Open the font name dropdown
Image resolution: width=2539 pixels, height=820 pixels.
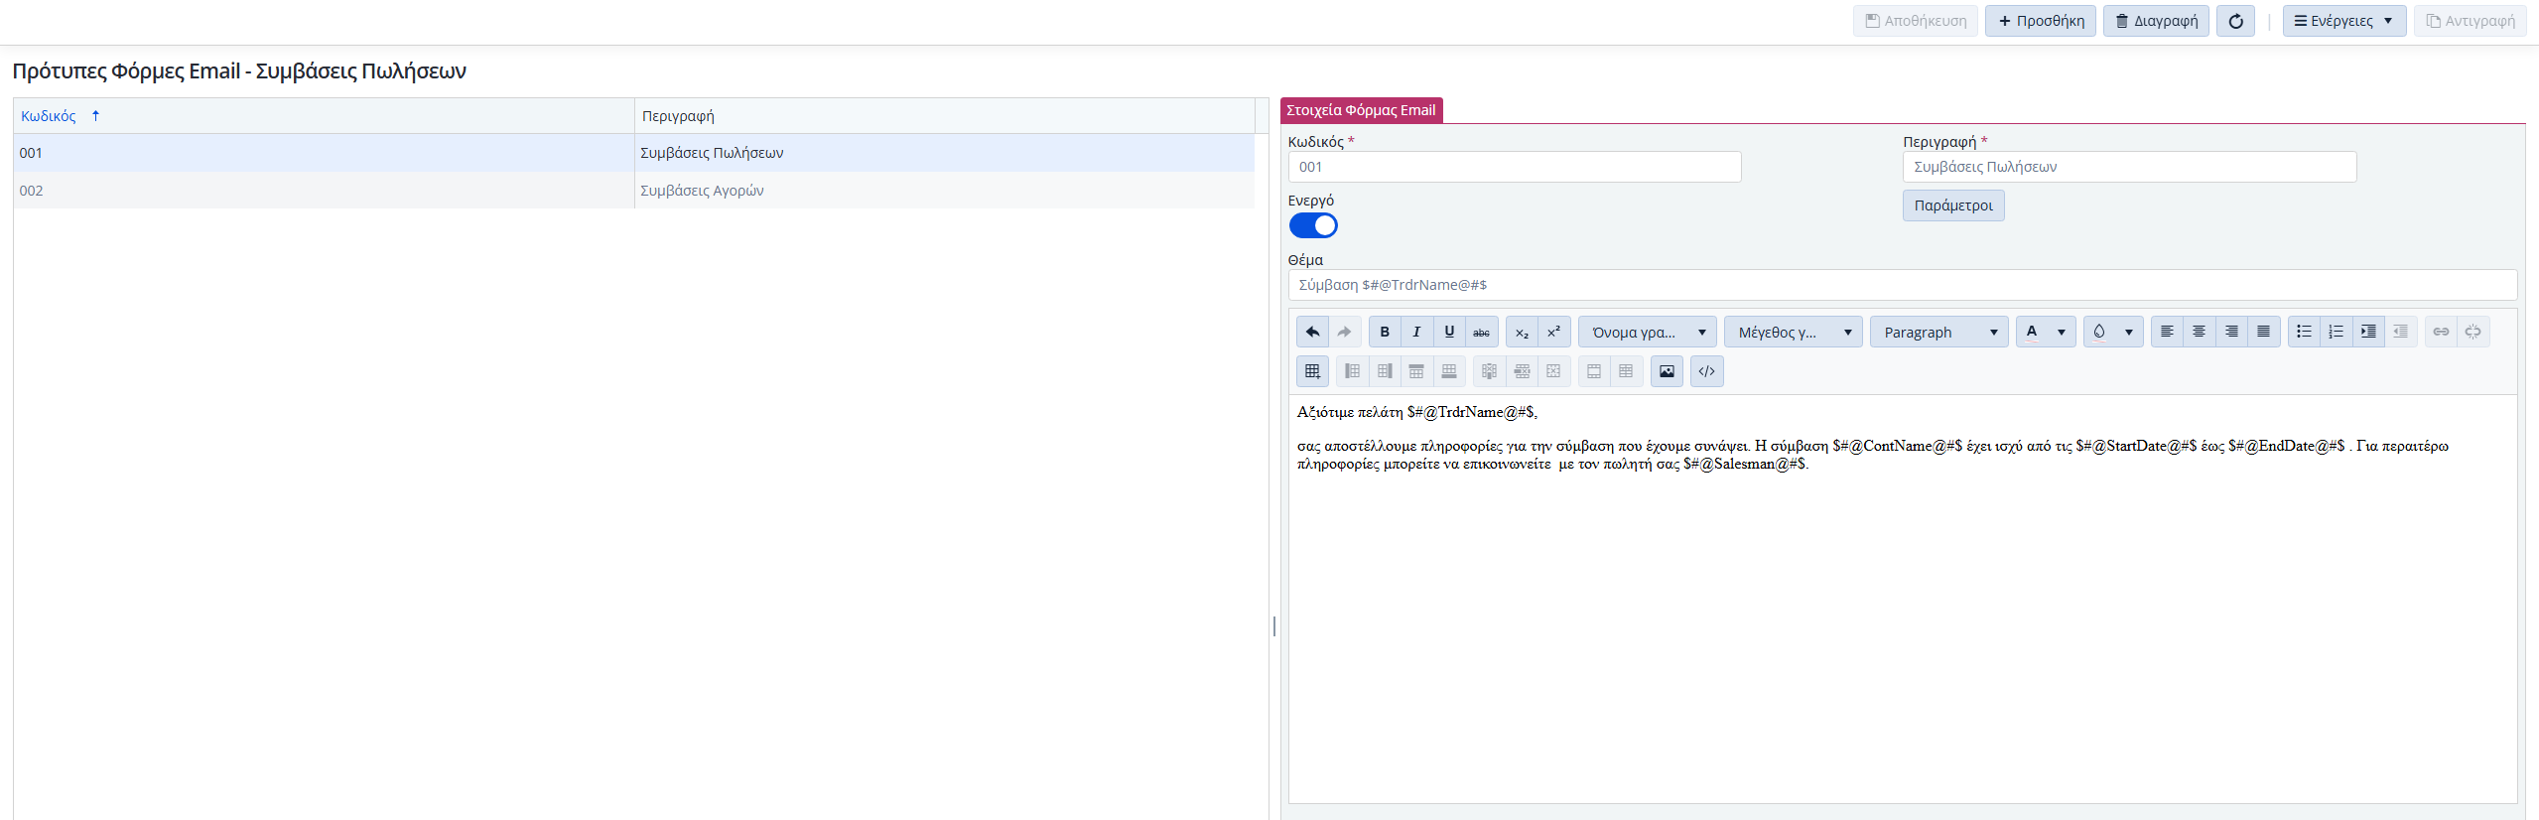(x=1647, y=332)
